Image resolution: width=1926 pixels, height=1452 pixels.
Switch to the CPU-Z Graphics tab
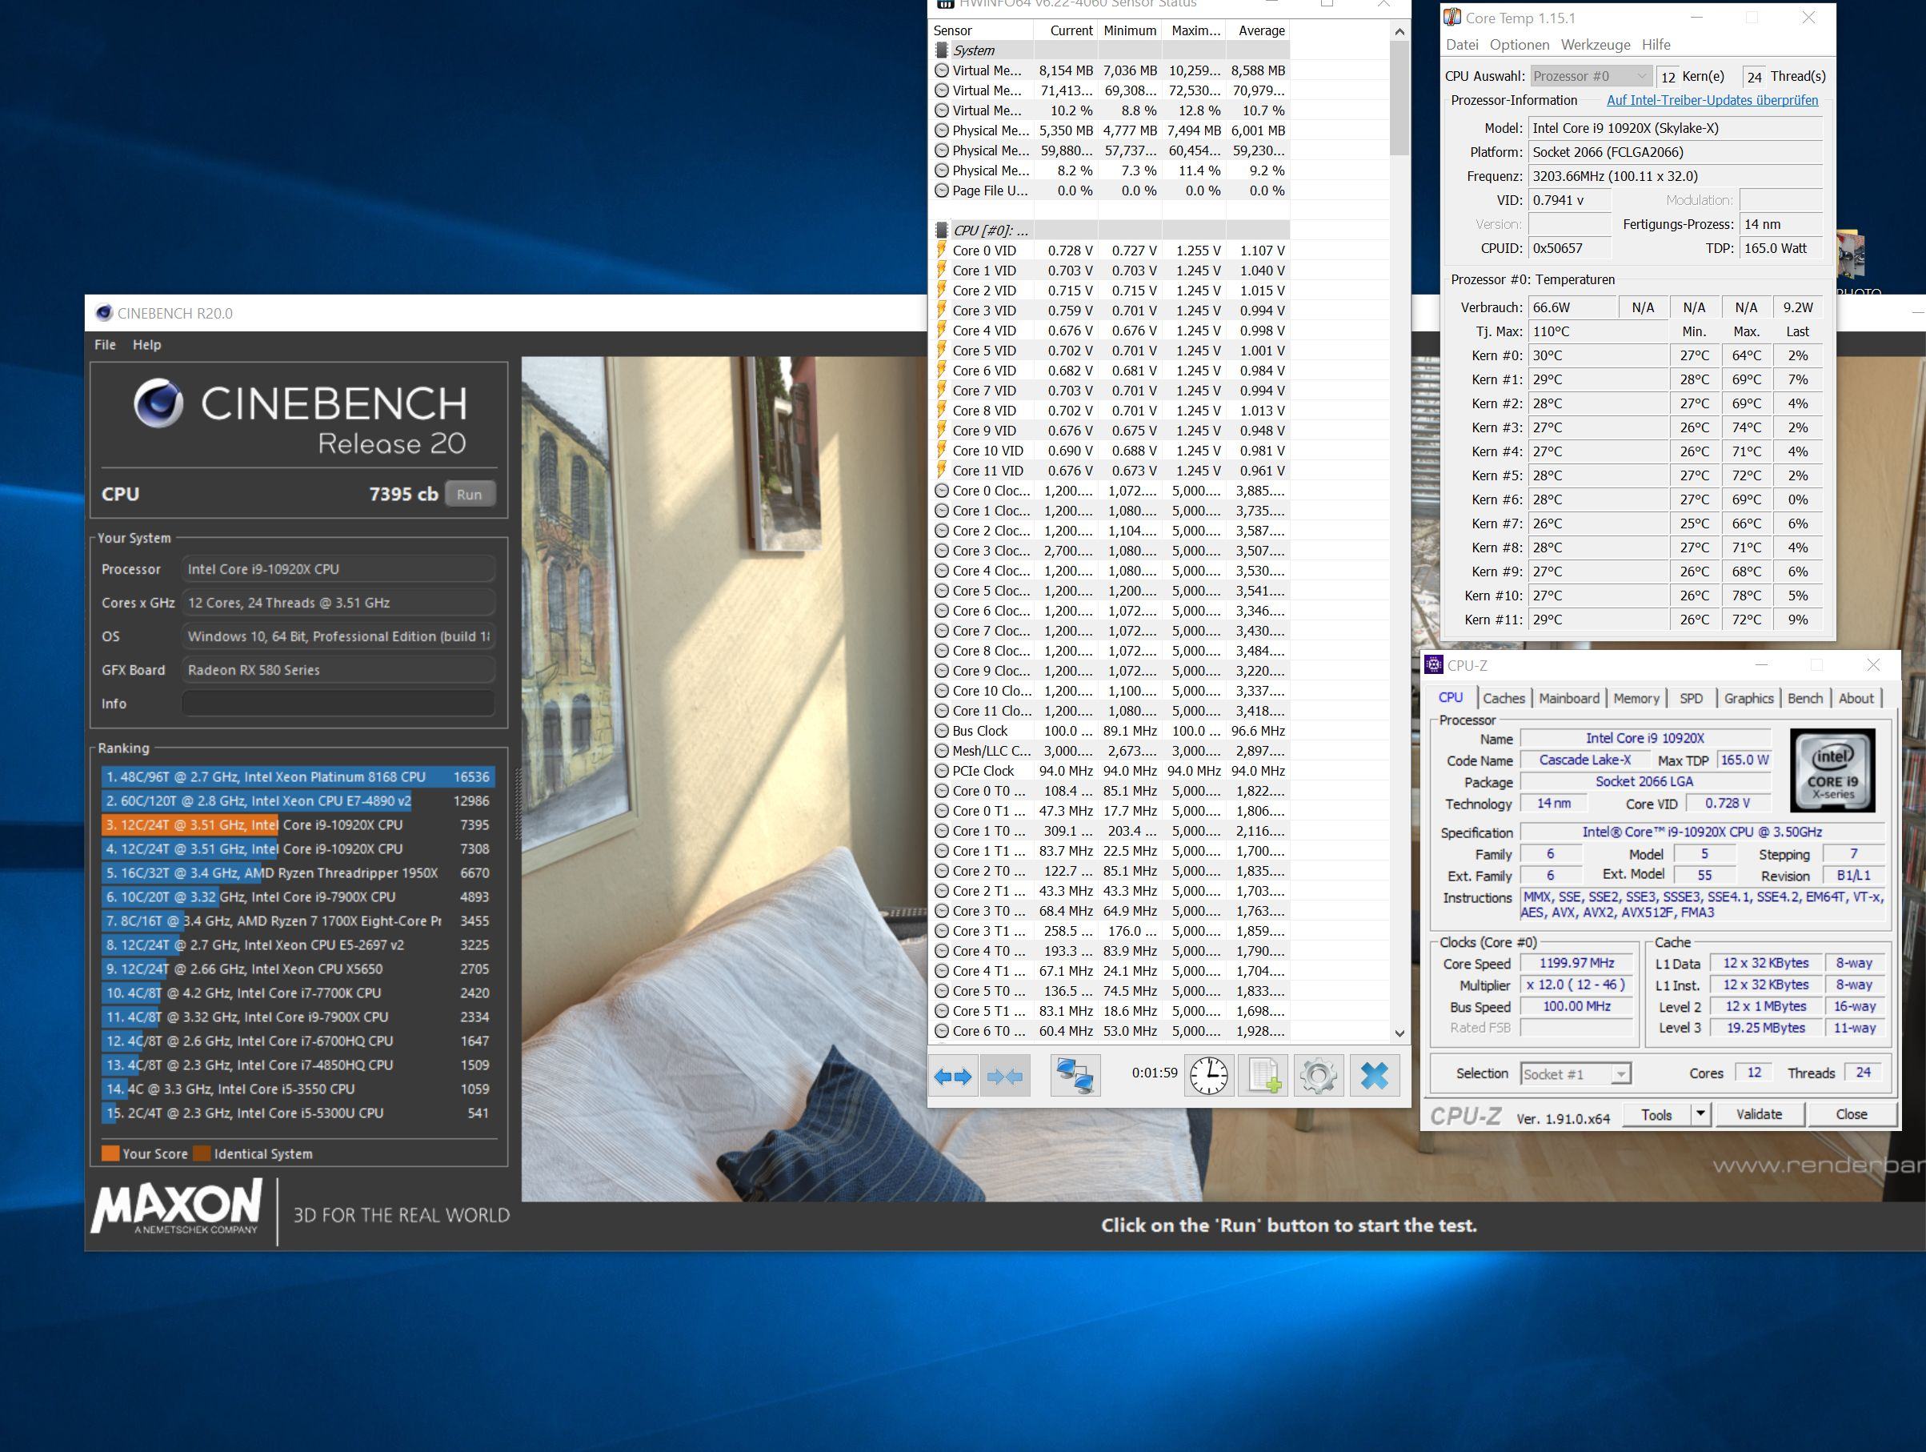[x=1748, y=699]
